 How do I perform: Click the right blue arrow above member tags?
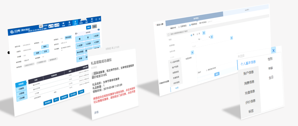[x=99, y=30]
